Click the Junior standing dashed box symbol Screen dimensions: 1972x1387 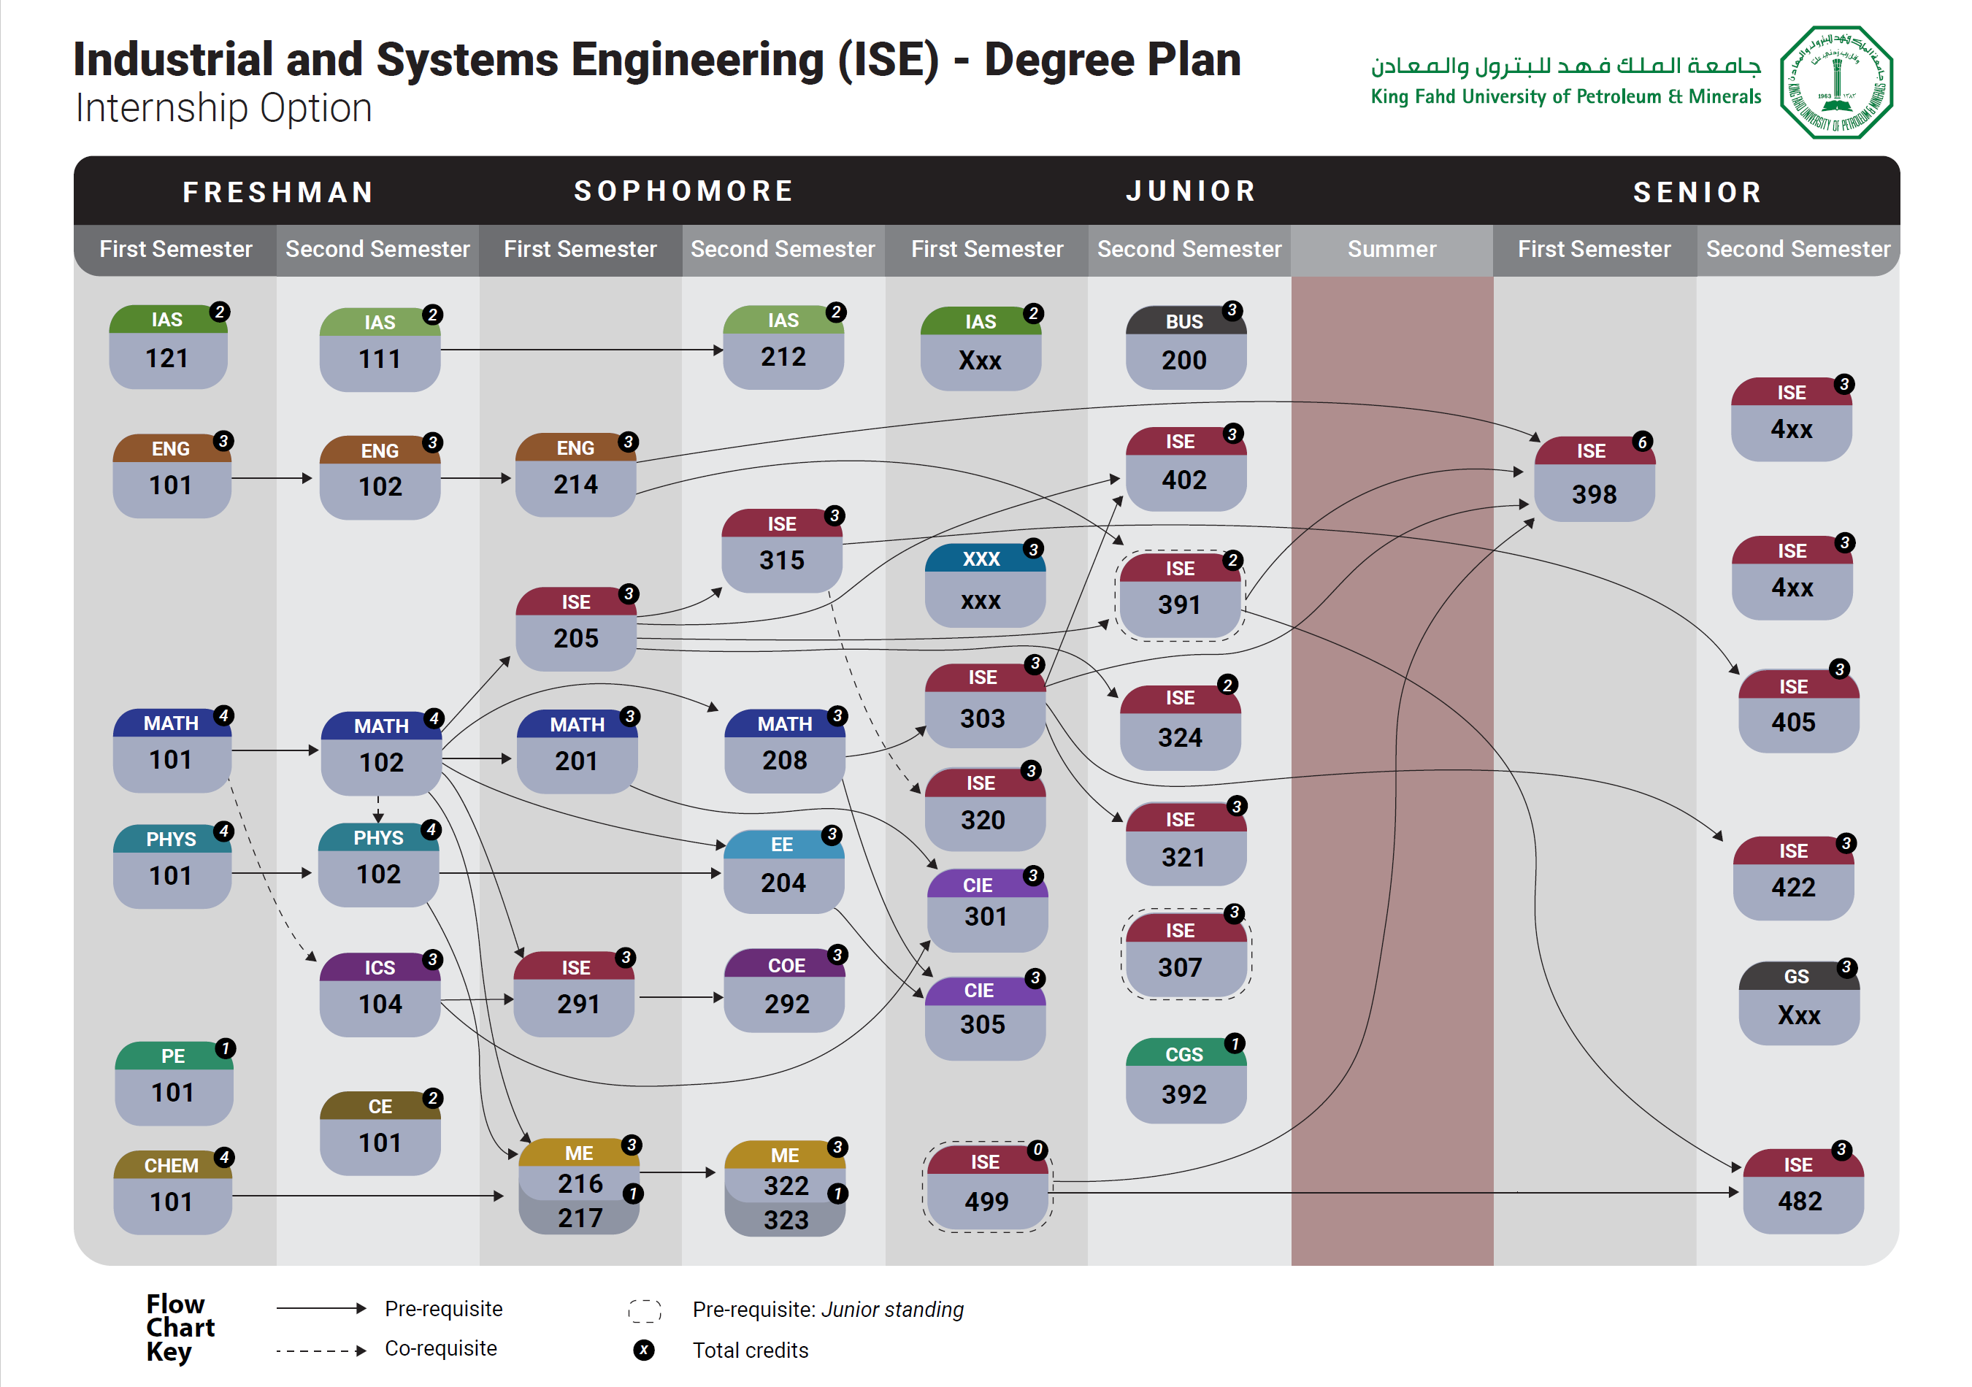[644, 1310]
